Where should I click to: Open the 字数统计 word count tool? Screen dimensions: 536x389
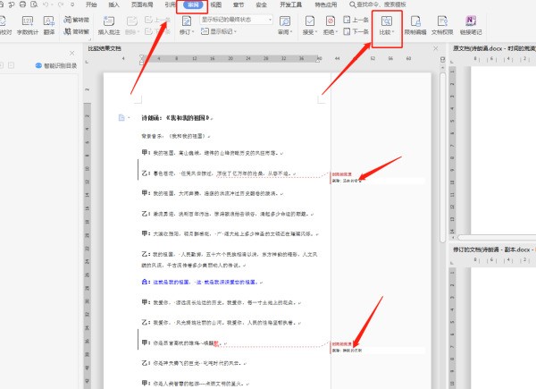pyautogui.click(x=28, y=25)
